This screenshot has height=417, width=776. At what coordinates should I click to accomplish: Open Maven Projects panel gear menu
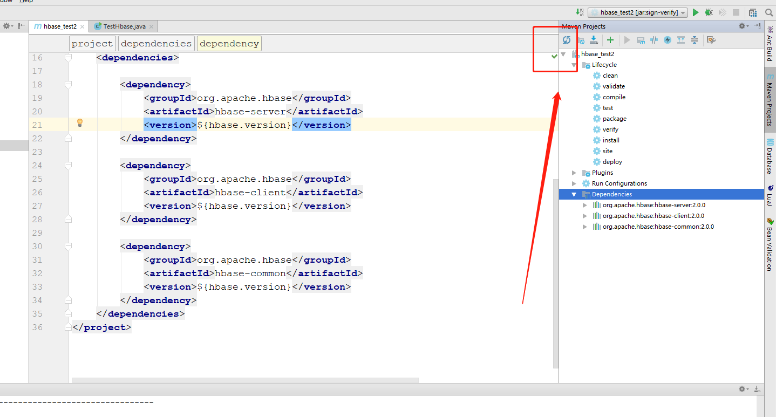click(744, 26)
